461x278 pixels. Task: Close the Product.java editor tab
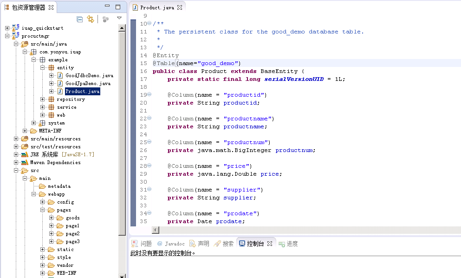pos(180,8)
